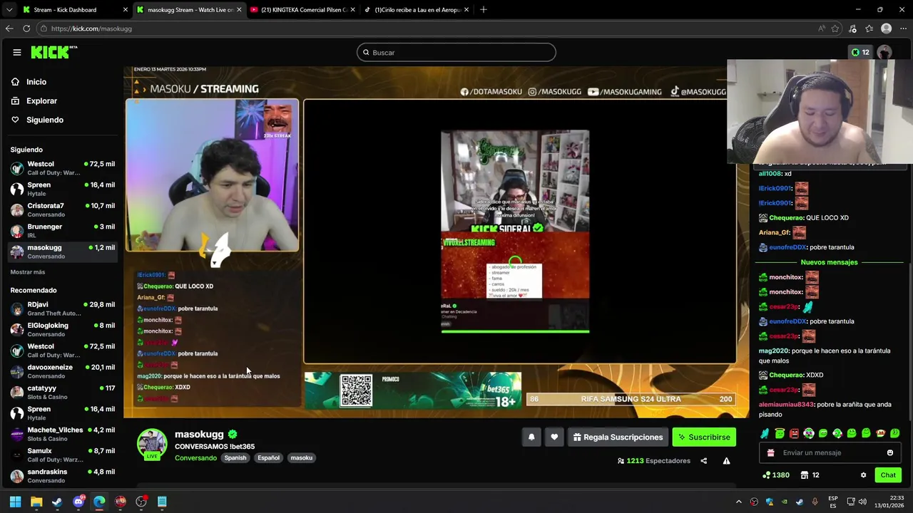Viewport: 913px width, 513px height.
Task: Show hidden system tray icons
Action: point(738,502)
